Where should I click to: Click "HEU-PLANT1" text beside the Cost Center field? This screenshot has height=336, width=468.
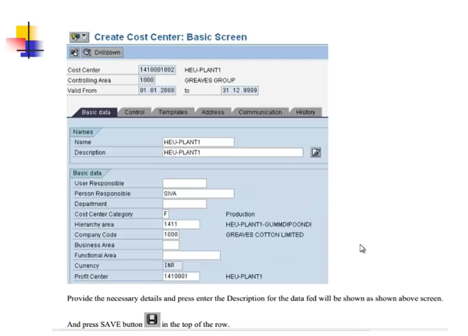tap(203, 70)
